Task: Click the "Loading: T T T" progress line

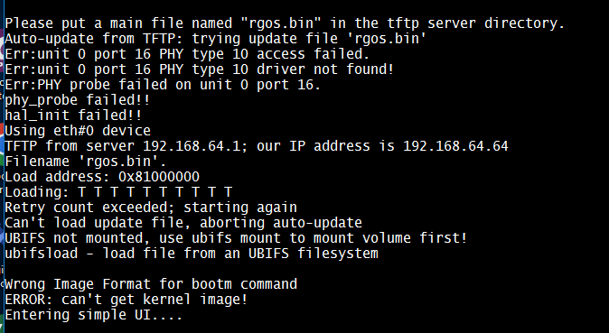Action: (118, 192)
